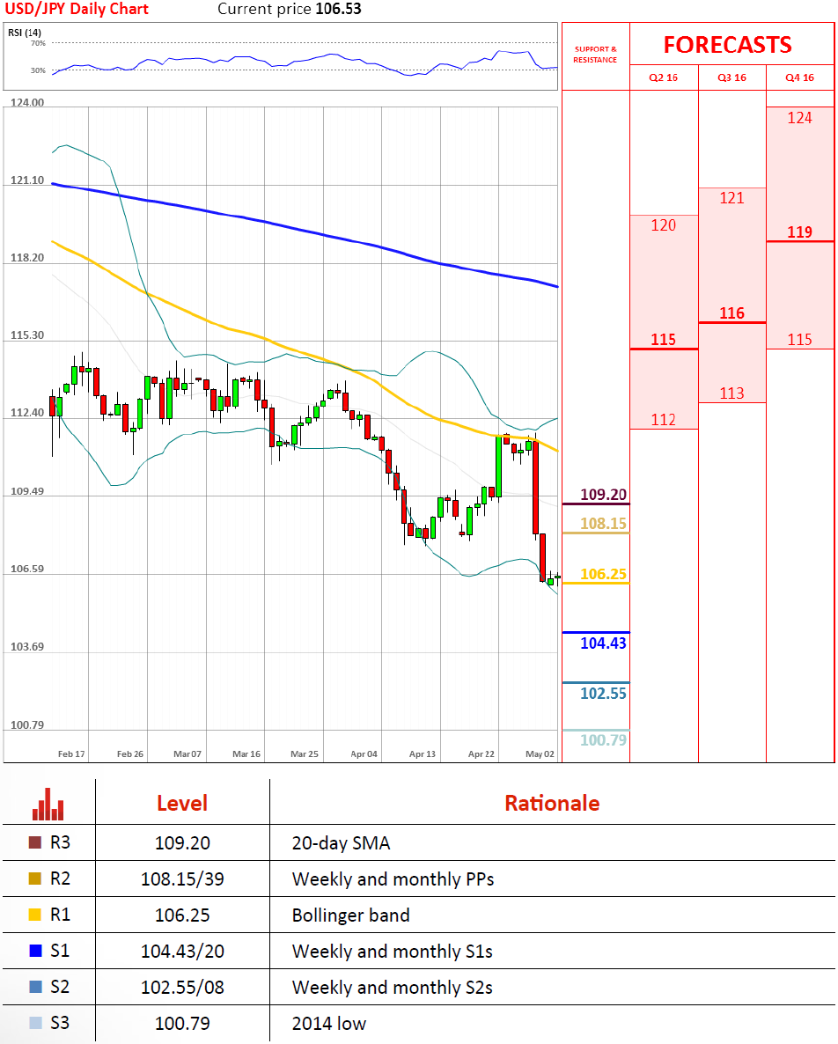Click the S3 light blue color swatch
This screenshot has width=838, height=1044.
(x=35, y=1022)
